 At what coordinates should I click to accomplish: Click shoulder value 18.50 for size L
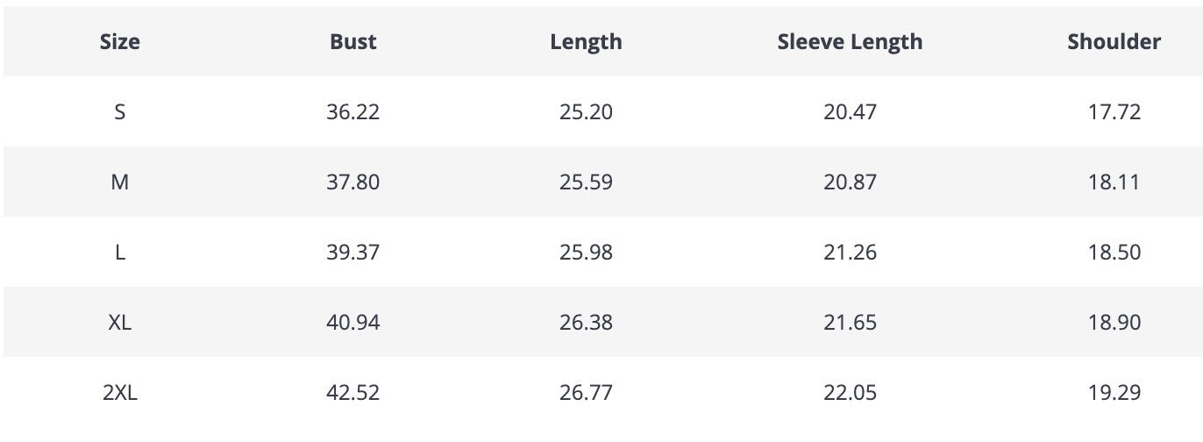point(1114,253)
